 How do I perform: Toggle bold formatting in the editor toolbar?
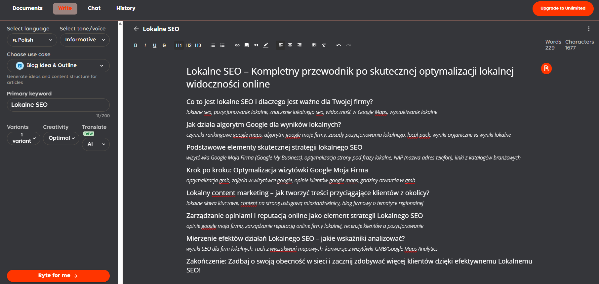point(136,45)
